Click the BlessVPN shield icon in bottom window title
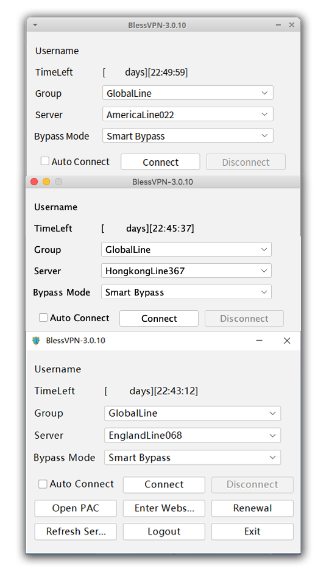Screen dimensions: 329x585 coord(36,341)
